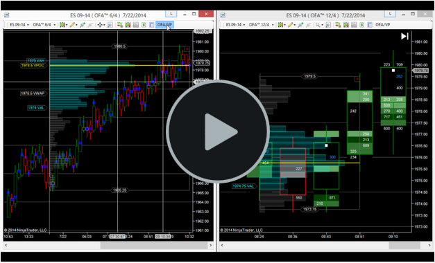Click the green connect plug icon in right window
Image resolution: width=435 pixels, height=263 pixels.
point(300,25)
